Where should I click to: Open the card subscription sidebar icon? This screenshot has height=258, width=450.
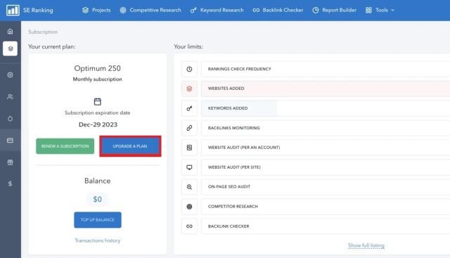click(10, 141)
